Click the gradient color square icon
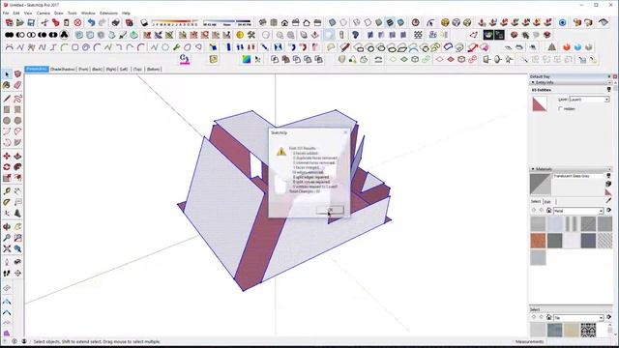Viewport: 619px width, 348px height. (x=247, y=60)
